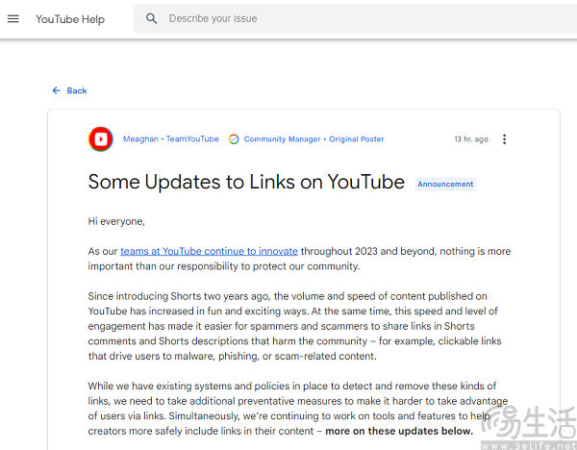This screenshot has height=450, width=577.
Task: Click the post title 'Some Updates to Links on YouTube'
Action: tap(246, 182)
